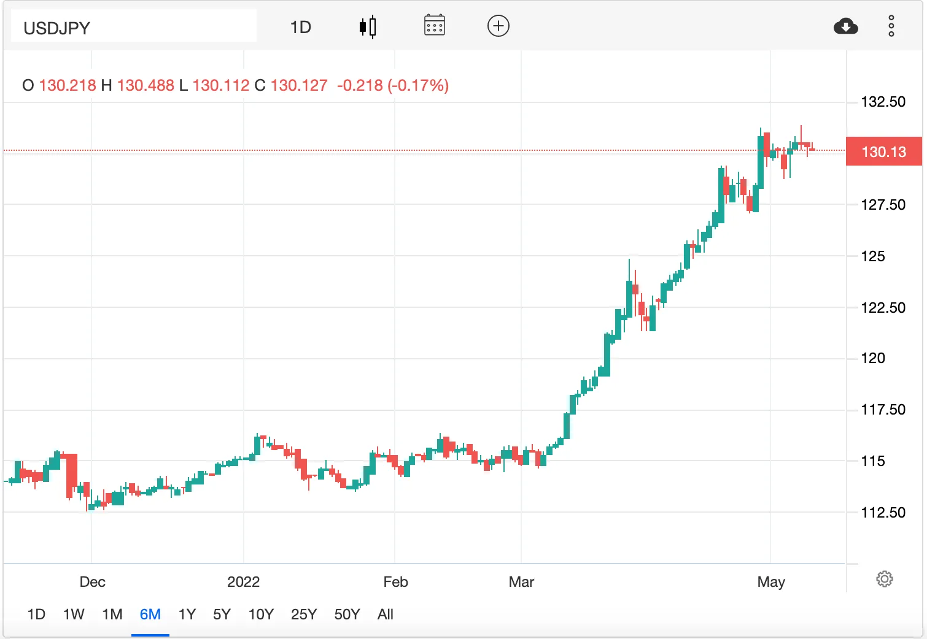Click the May date axis label
This screenshot has width=927, height=639.
[771, 582]
